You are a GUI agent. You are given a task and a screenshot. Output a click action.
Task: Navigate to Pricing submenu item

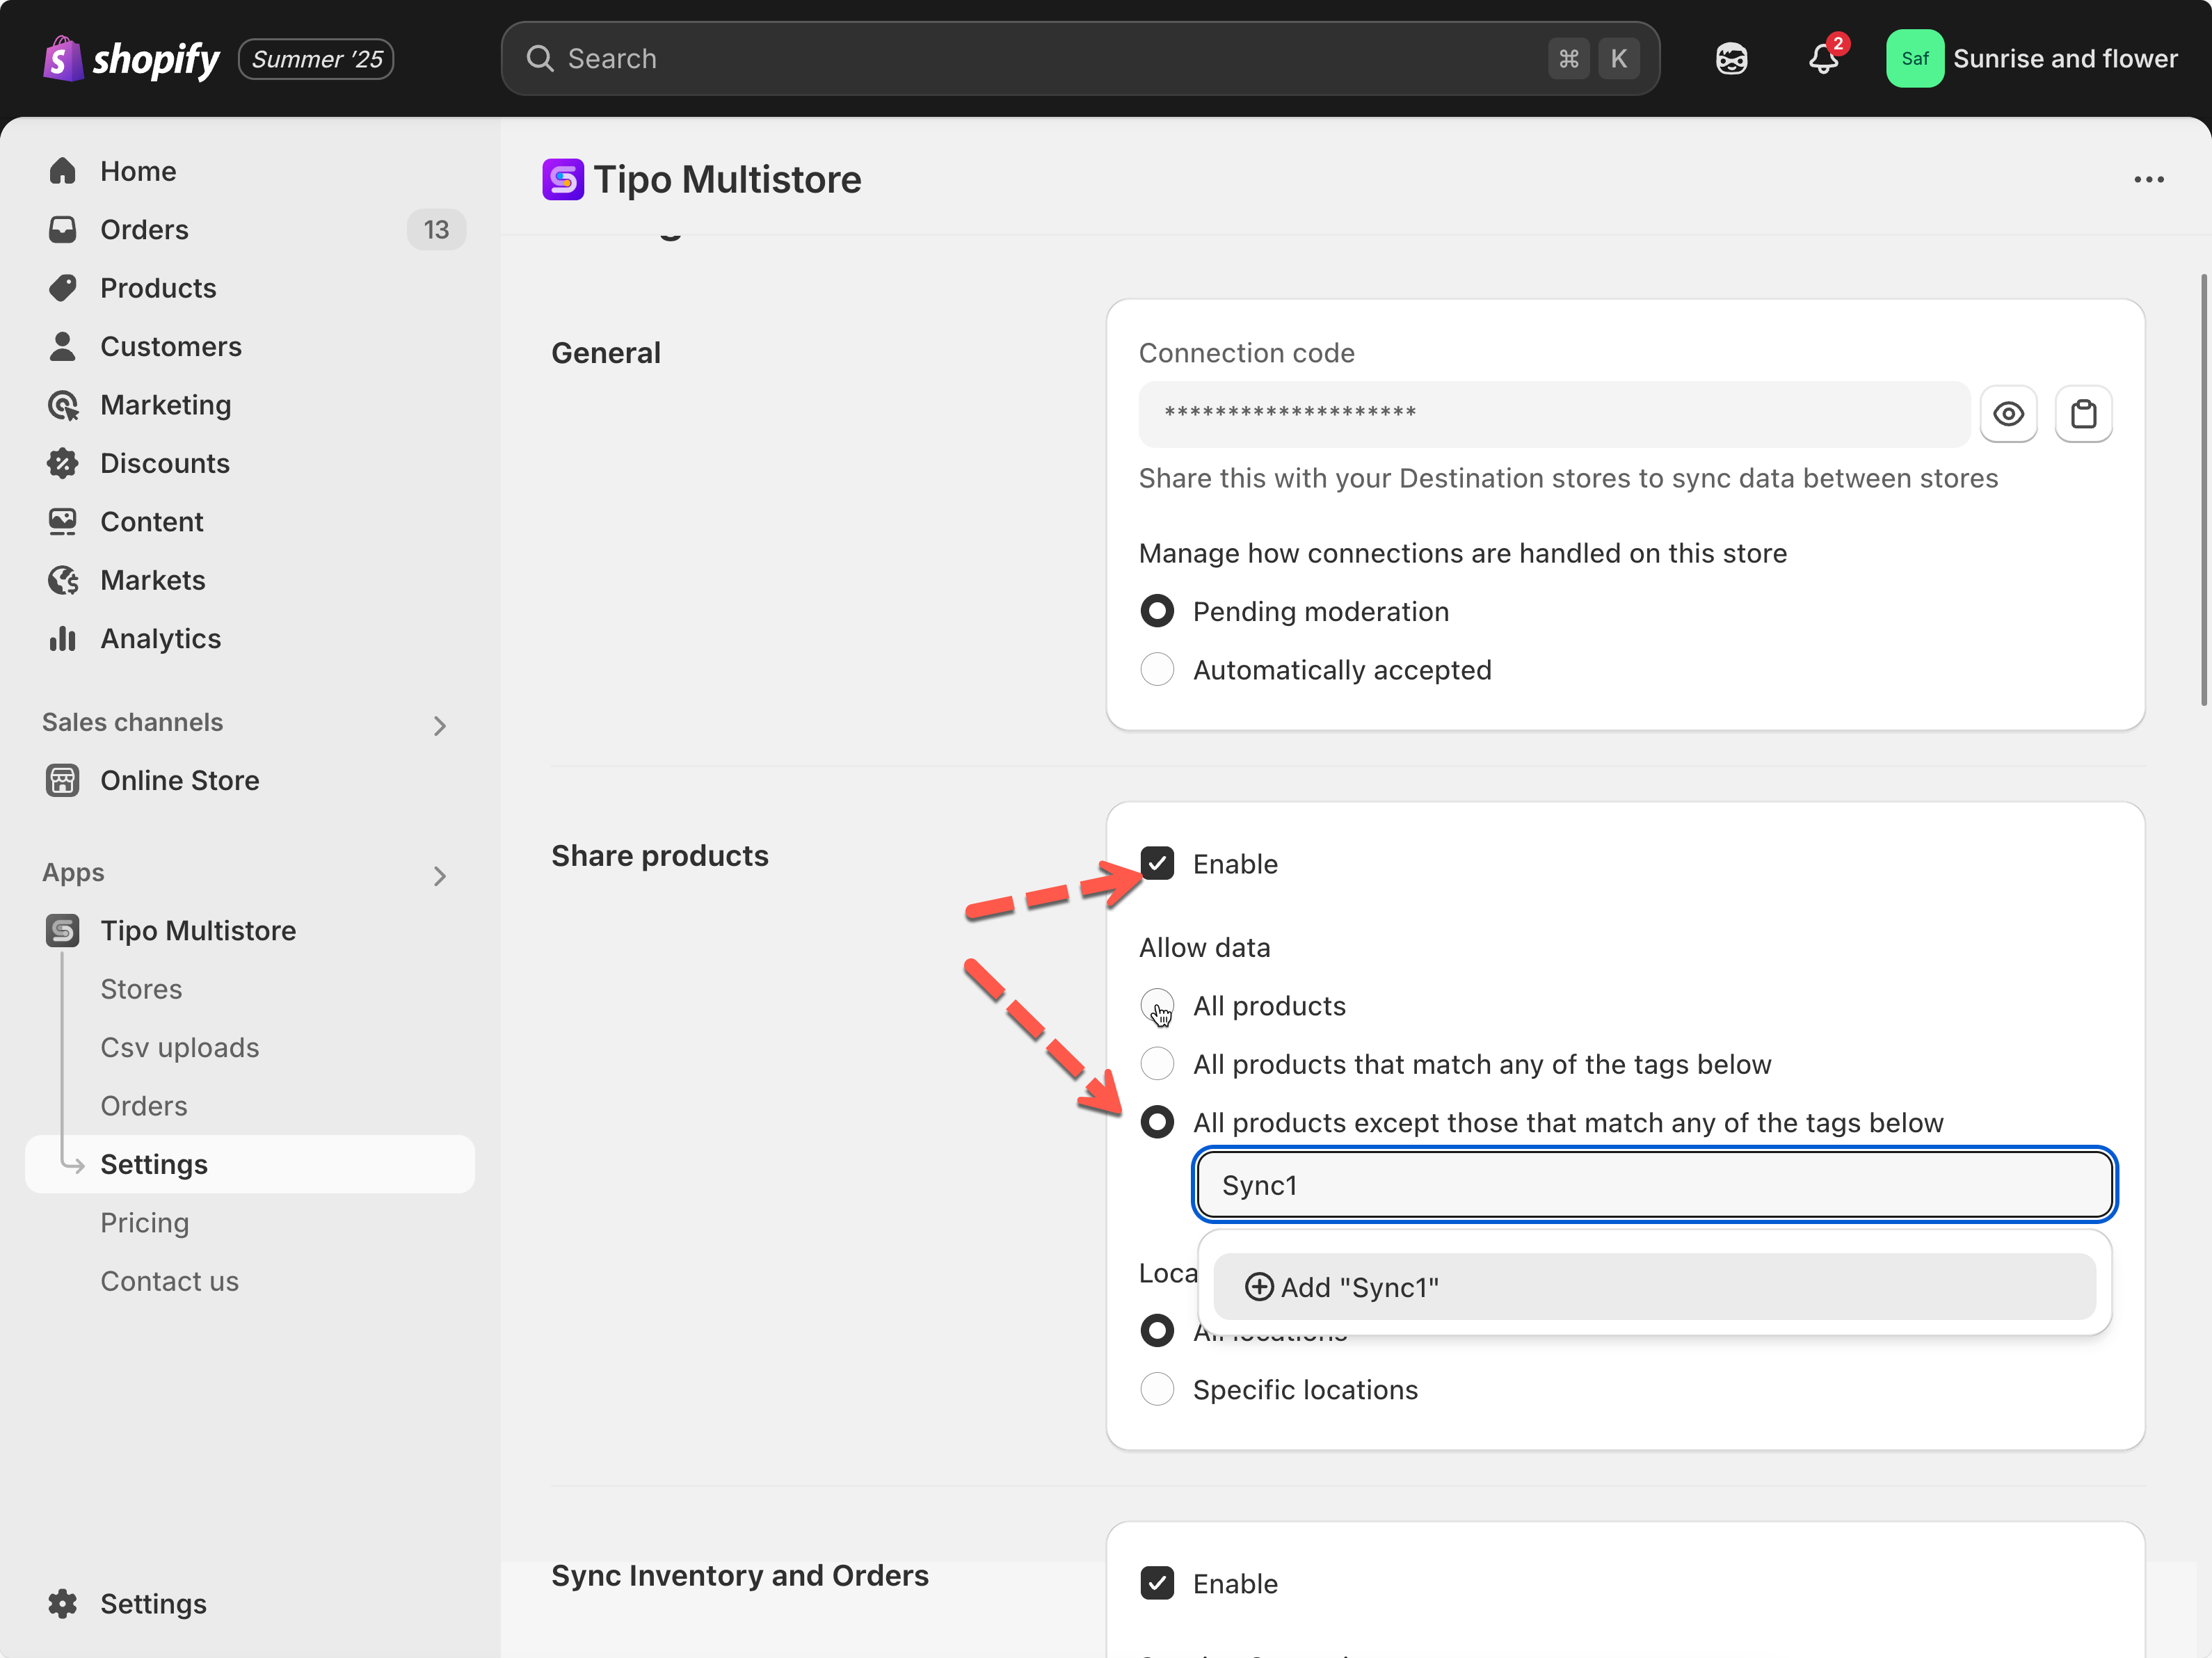pos(144,1222)
